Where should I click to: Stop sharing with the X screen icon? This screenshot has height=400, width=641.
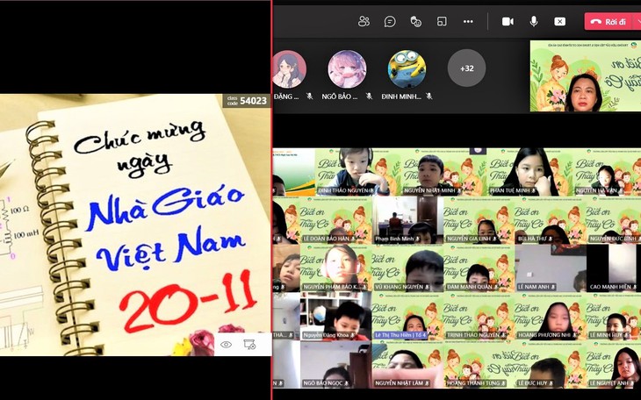click(x=559, y=22)
